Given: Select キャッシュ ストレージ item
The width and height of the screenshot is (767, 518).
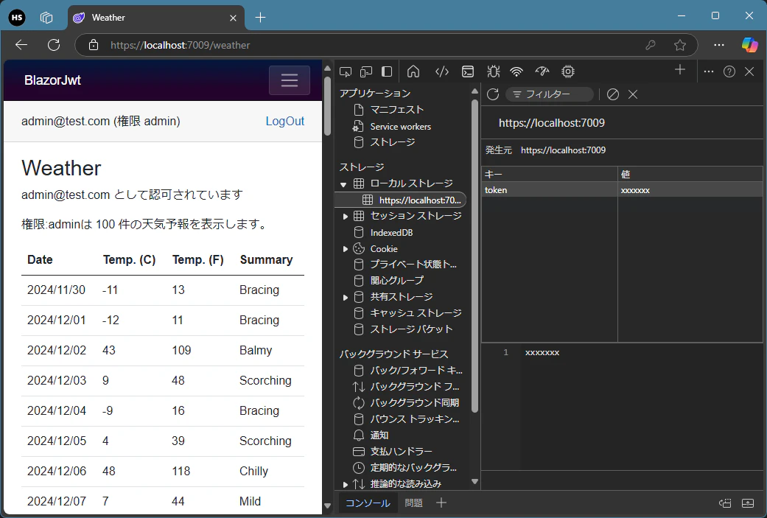Looking at the screenshot, I should click(x=416, y=313).
